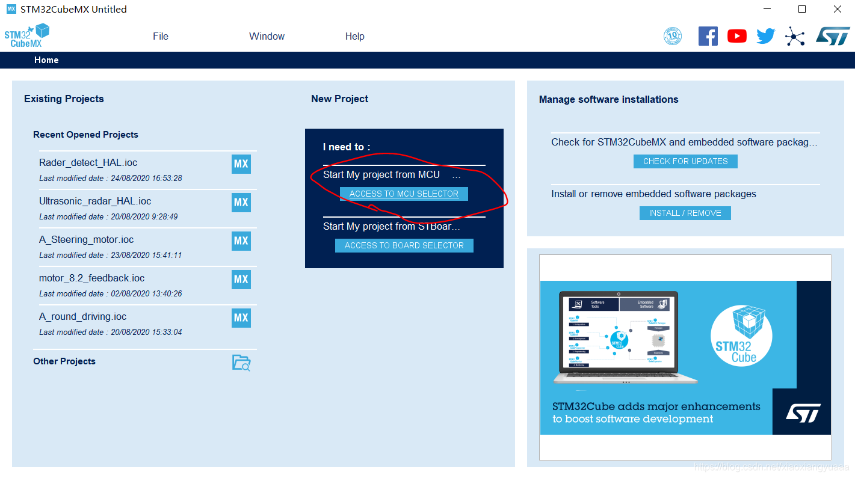This screenshot has width=855, height=478.
Task: Click the MX icon beside A_Steering_motor.ioc
Action: (241, 241)
